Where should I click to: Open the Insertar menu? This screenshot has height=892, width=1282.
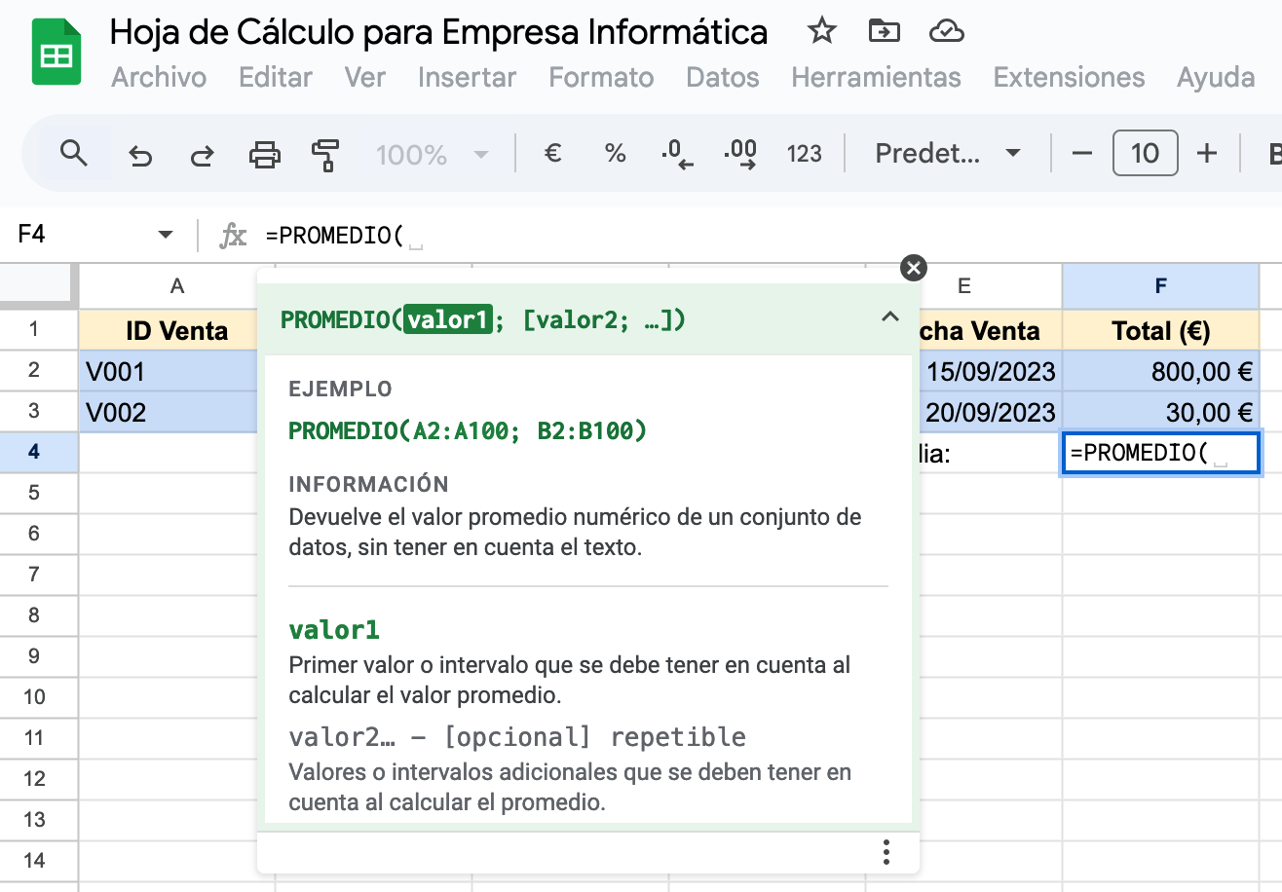[467, 78]
